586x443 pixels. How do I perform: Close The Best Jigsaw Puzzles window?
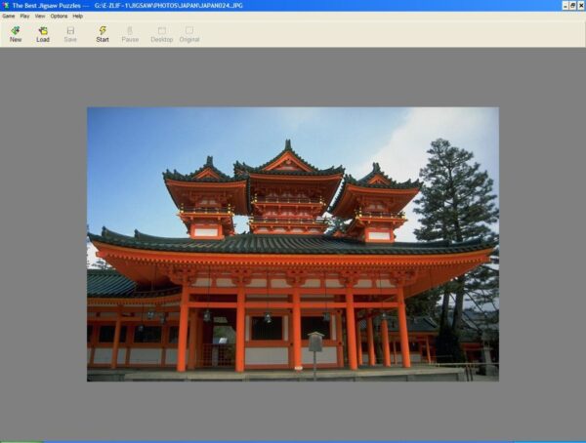tap(579, 5)
